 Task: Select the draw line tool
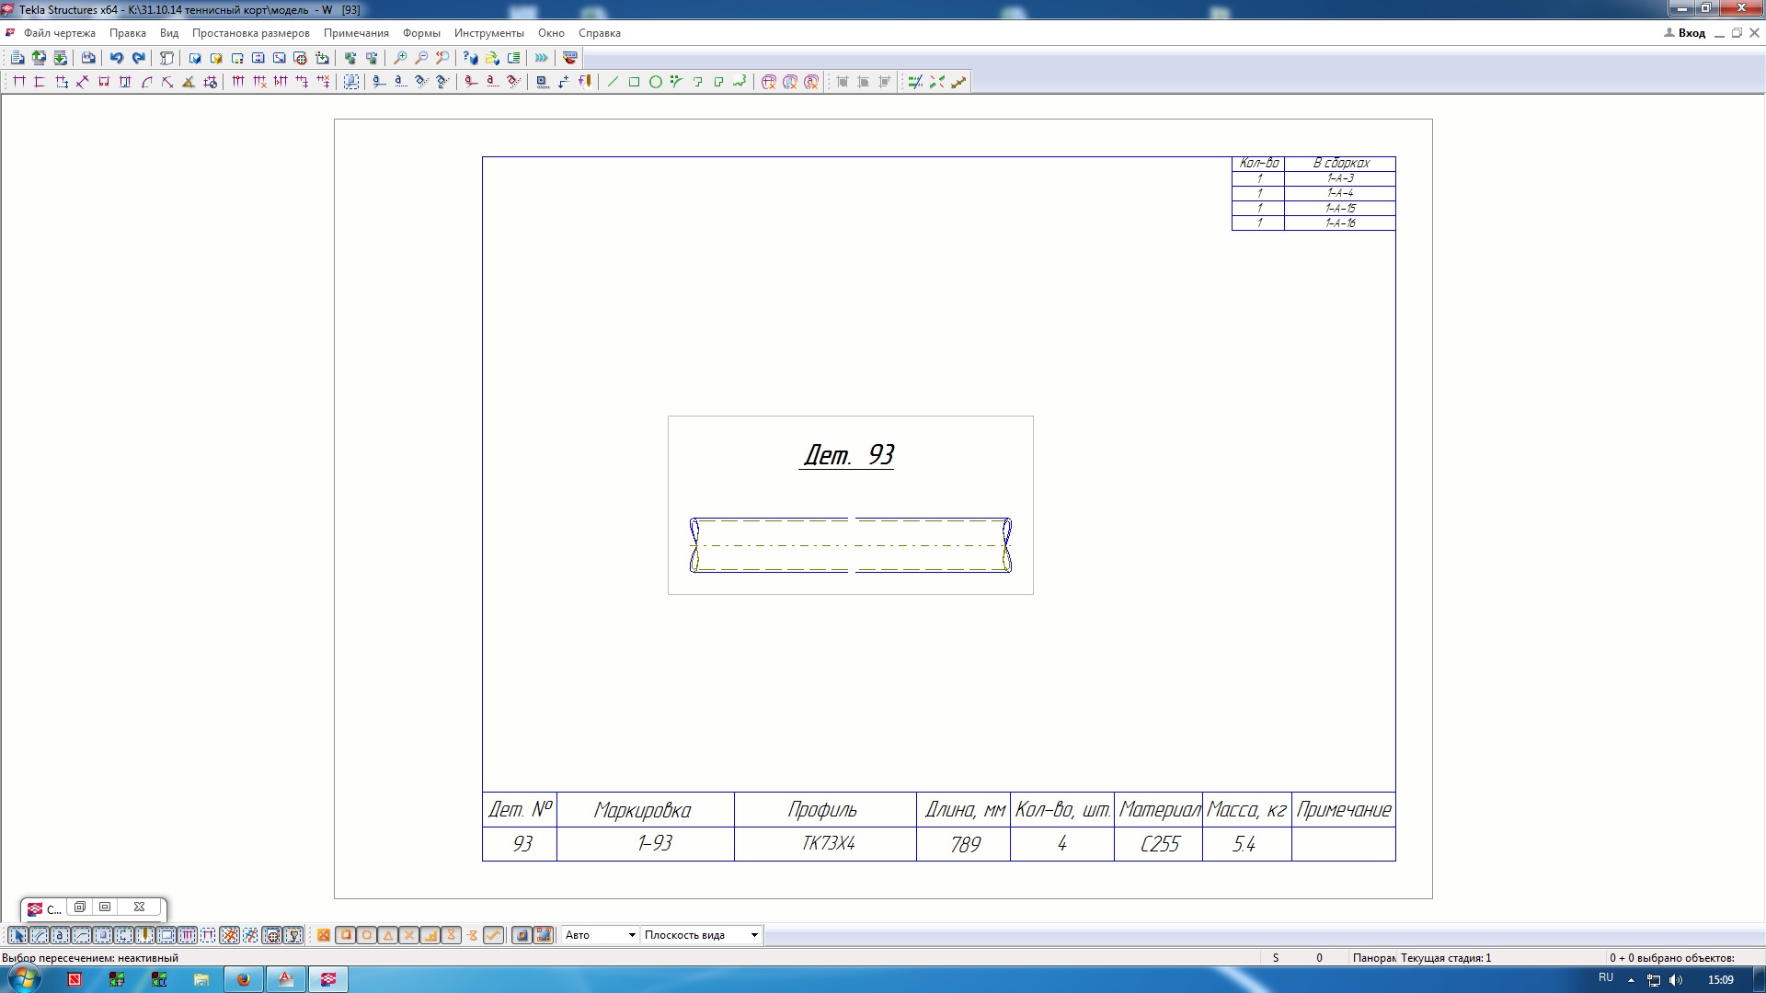tap(613, 82)
